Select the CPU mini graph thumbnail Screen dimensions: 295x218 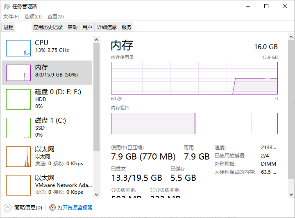[18, 48]
